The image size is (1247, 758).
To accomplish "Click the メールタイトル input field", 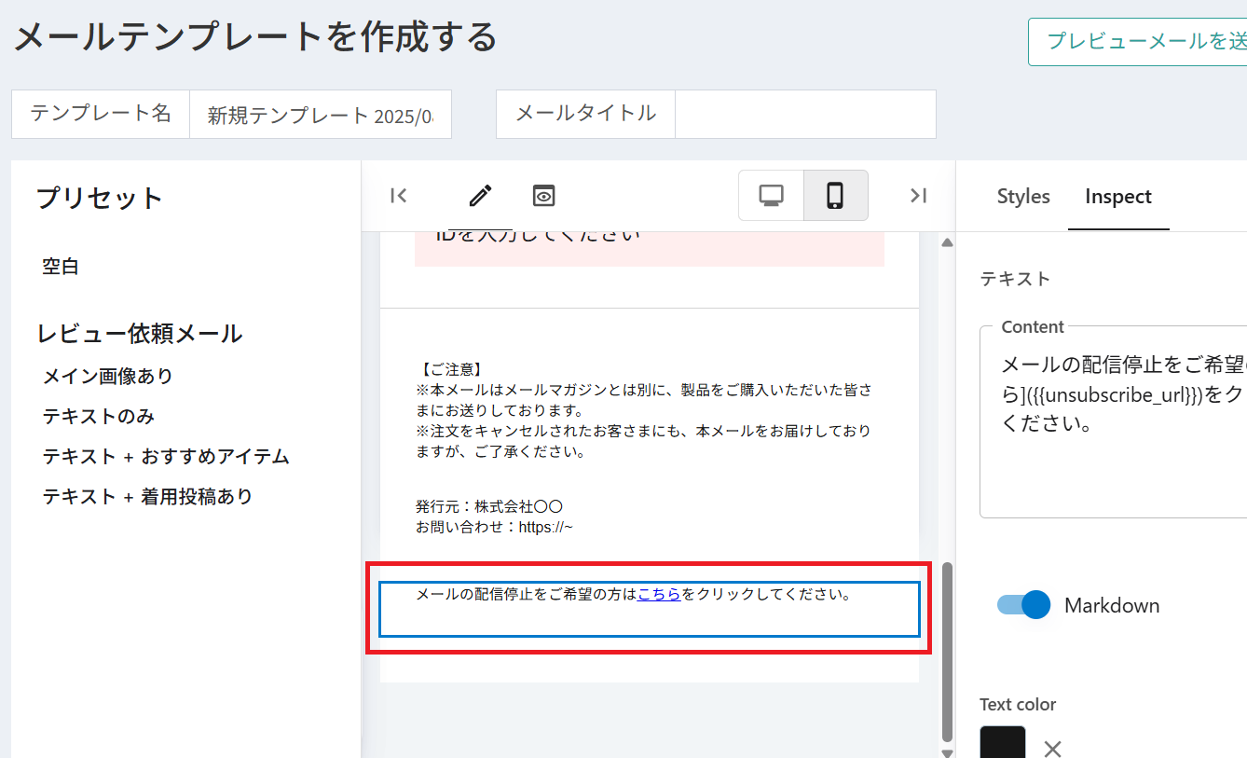I will 804,115.
